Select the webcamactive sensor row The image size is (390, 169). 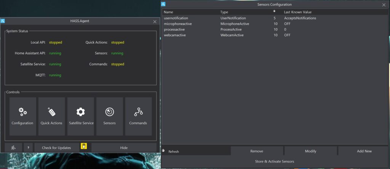(275, 35)
